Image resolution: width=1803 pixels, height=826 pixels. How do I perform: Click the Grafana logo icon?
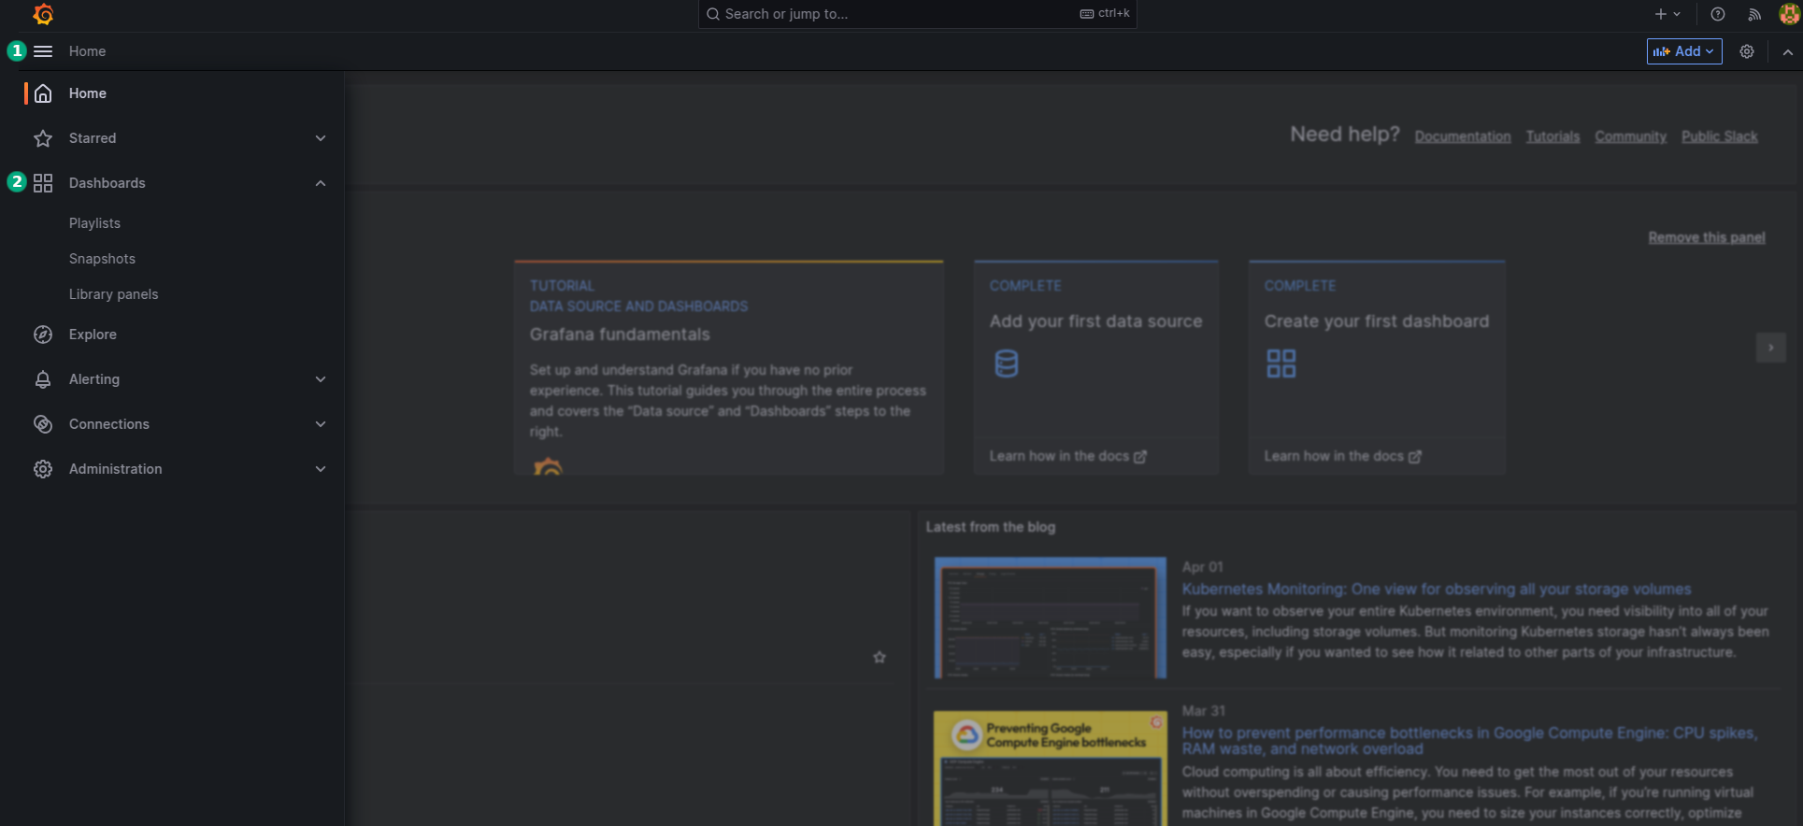click(43, 14)
